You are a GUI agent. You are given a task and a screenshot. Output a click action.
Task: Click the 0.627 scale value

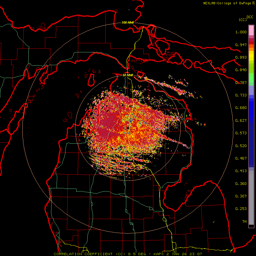click(x=241, y=121)
